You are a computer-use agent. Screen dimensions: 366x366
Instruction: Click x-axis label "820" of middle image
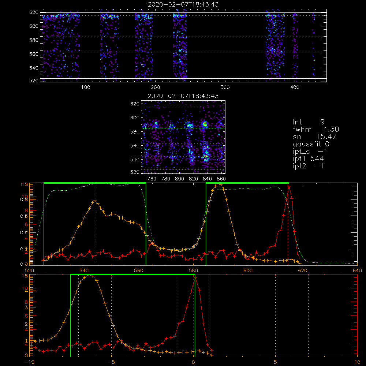[194, 179]
